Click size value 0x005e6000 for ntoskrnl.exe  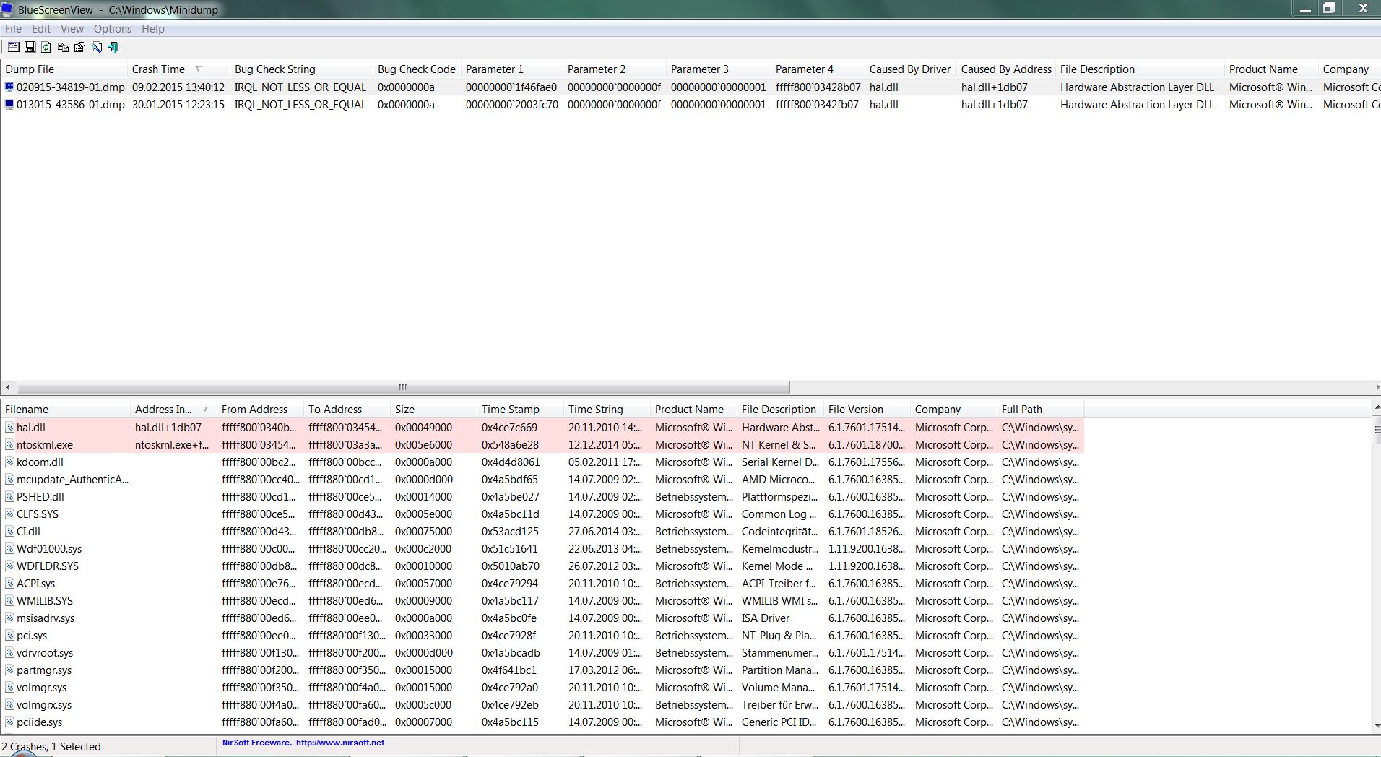(x=423, y=445)
